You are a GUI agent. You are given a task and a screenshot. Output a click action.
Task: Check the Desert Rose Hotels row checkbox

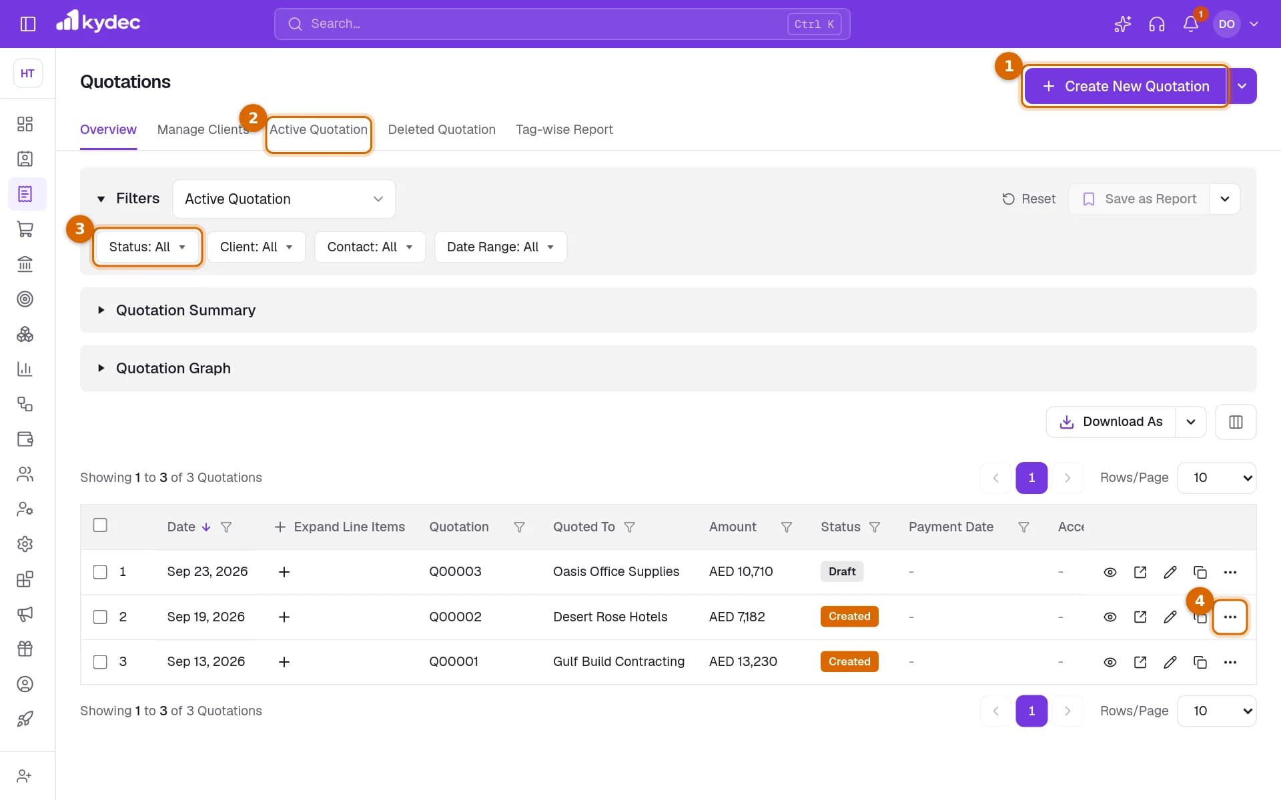[100, 617]
